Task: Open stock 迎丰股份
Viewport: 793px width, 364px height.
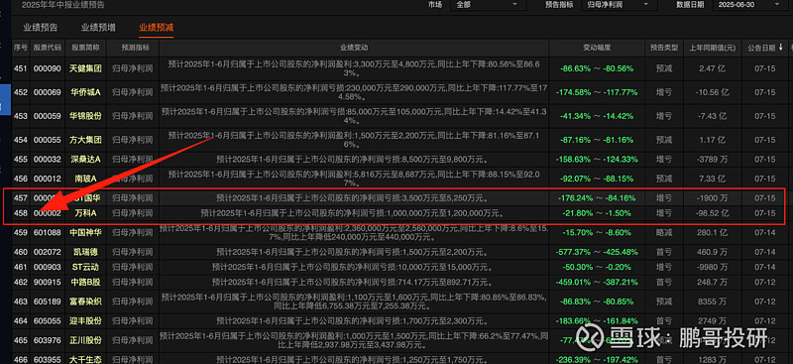Action: click(x=85, y=320)
